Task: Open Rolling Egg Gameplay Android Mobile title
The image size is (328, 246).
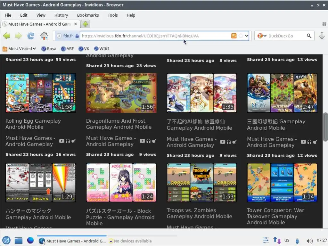Action: pyautogui.click(x=33, y=124)
